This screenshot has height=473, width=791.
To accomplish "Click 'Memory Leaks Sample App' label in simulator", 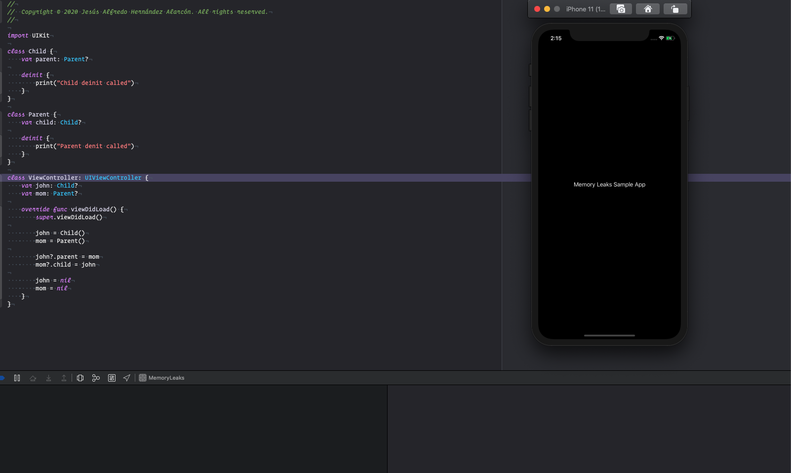I will pyautogui.click(x=609, y=185).
